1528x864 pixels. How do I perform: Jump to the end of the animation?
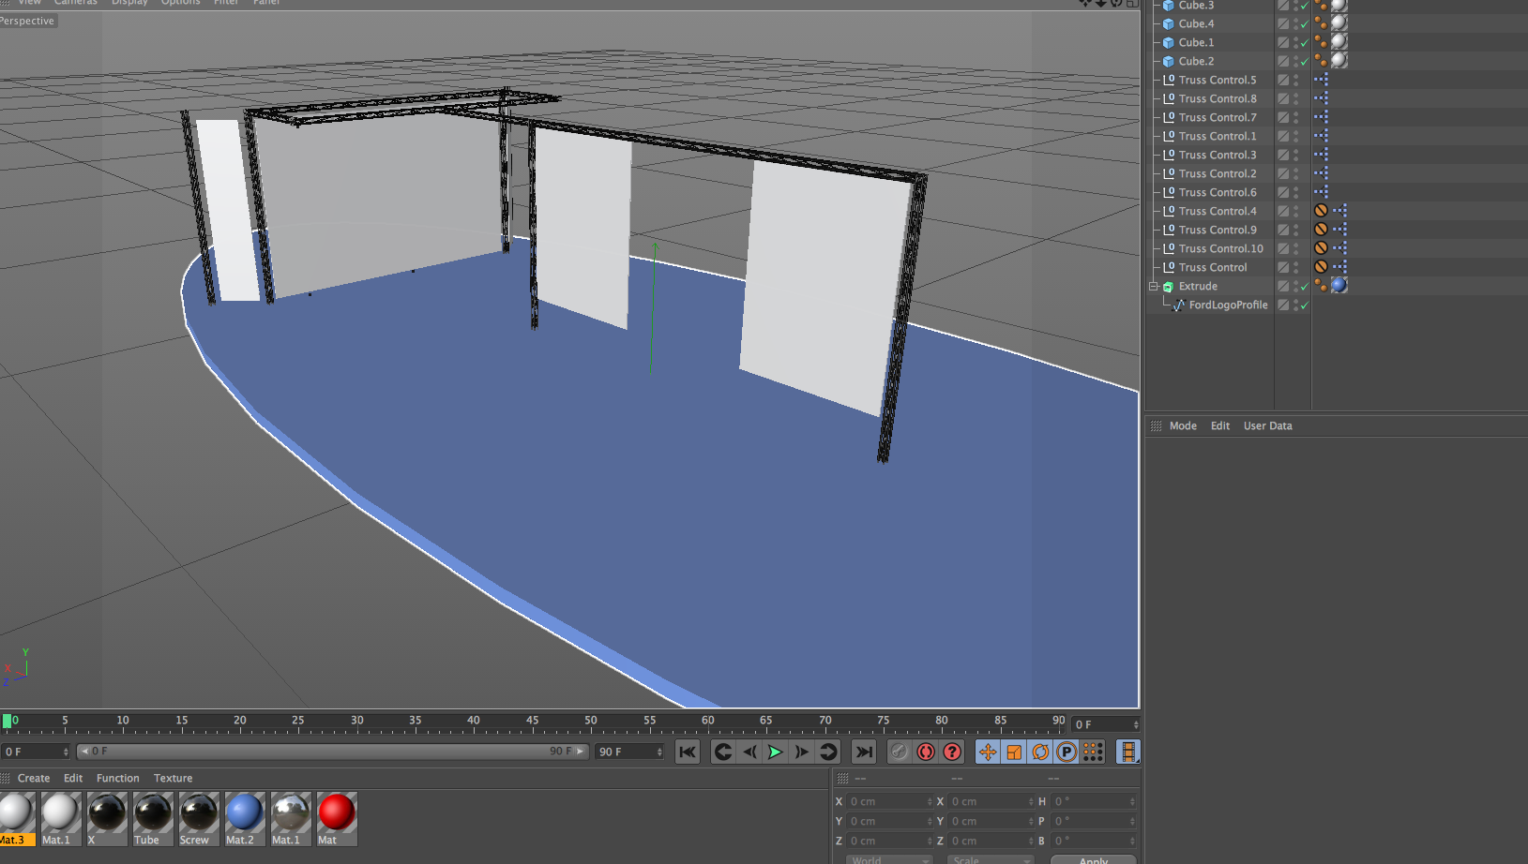point(864,752)
